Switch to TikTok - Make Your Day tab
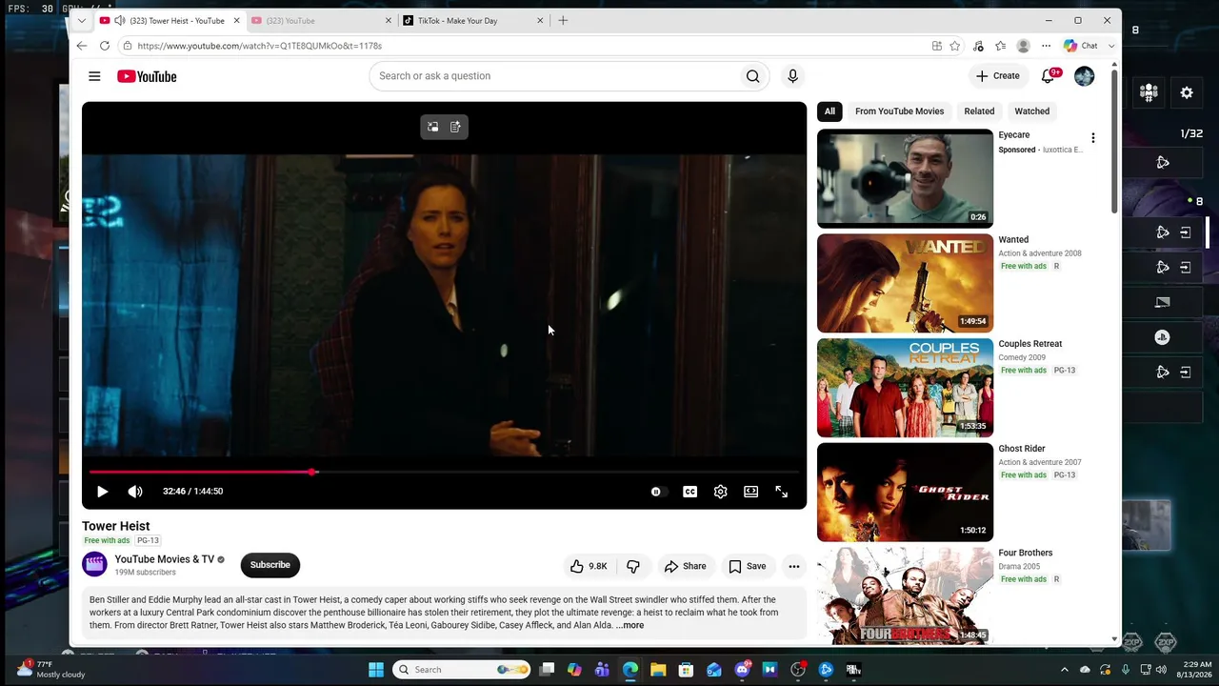Image resolution: width=1219 pixels, height=686 pixels. tap(473, 20)
